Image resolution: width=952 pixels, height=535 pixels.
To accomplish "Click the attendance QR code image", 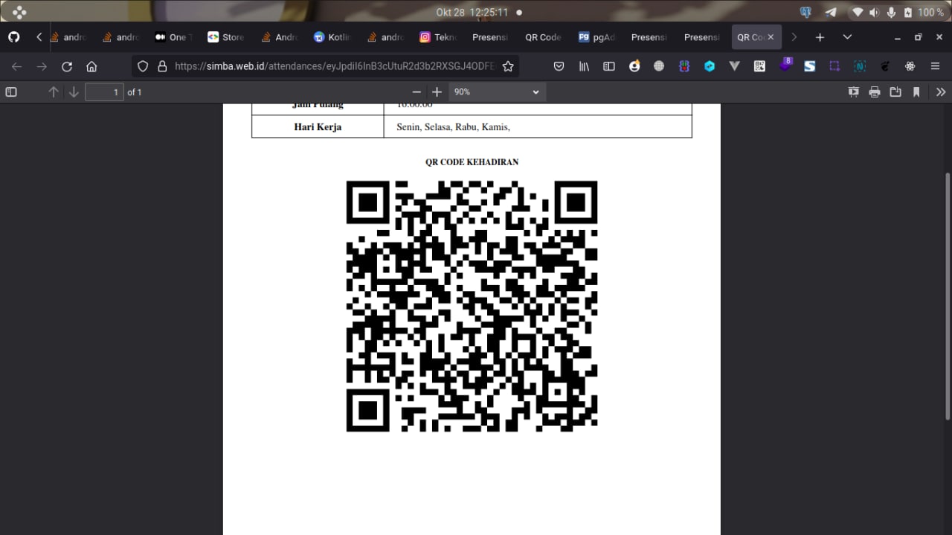I will (x=472, y=306).
